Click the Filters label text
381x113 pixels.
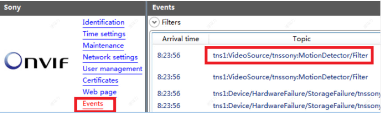(x=171, y=22)
